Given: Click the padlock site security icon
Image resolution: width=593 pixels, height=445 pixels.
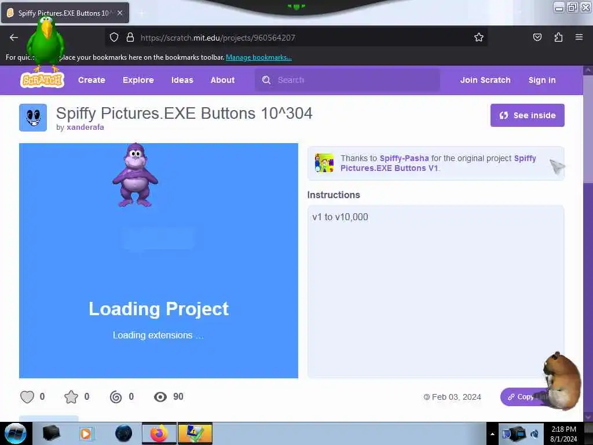Looking at the screenshot, I should (130, 37).
